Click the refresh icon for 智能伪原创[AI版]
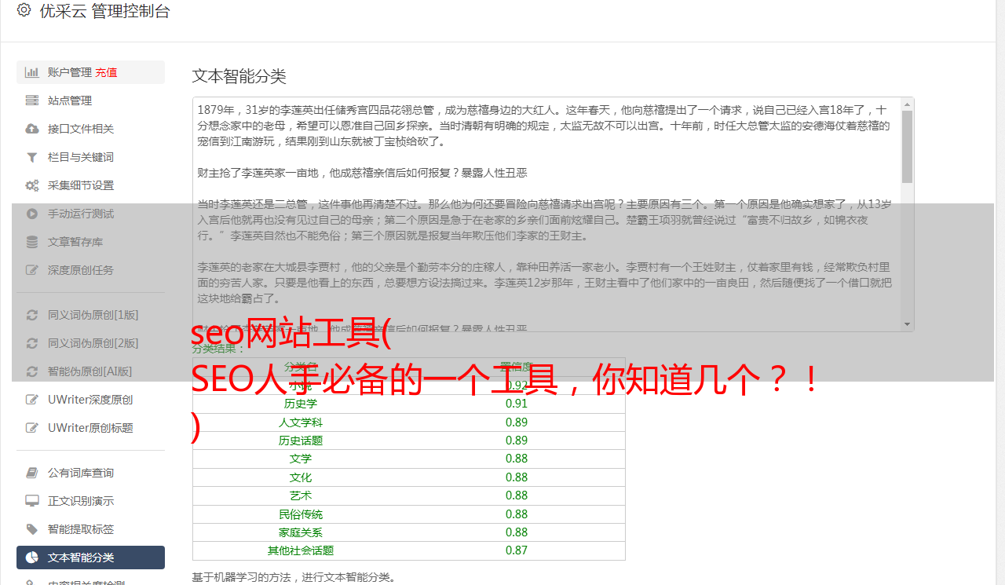Image resolution: width=1005 pixels, height=585 pixels. click(32, 371)
